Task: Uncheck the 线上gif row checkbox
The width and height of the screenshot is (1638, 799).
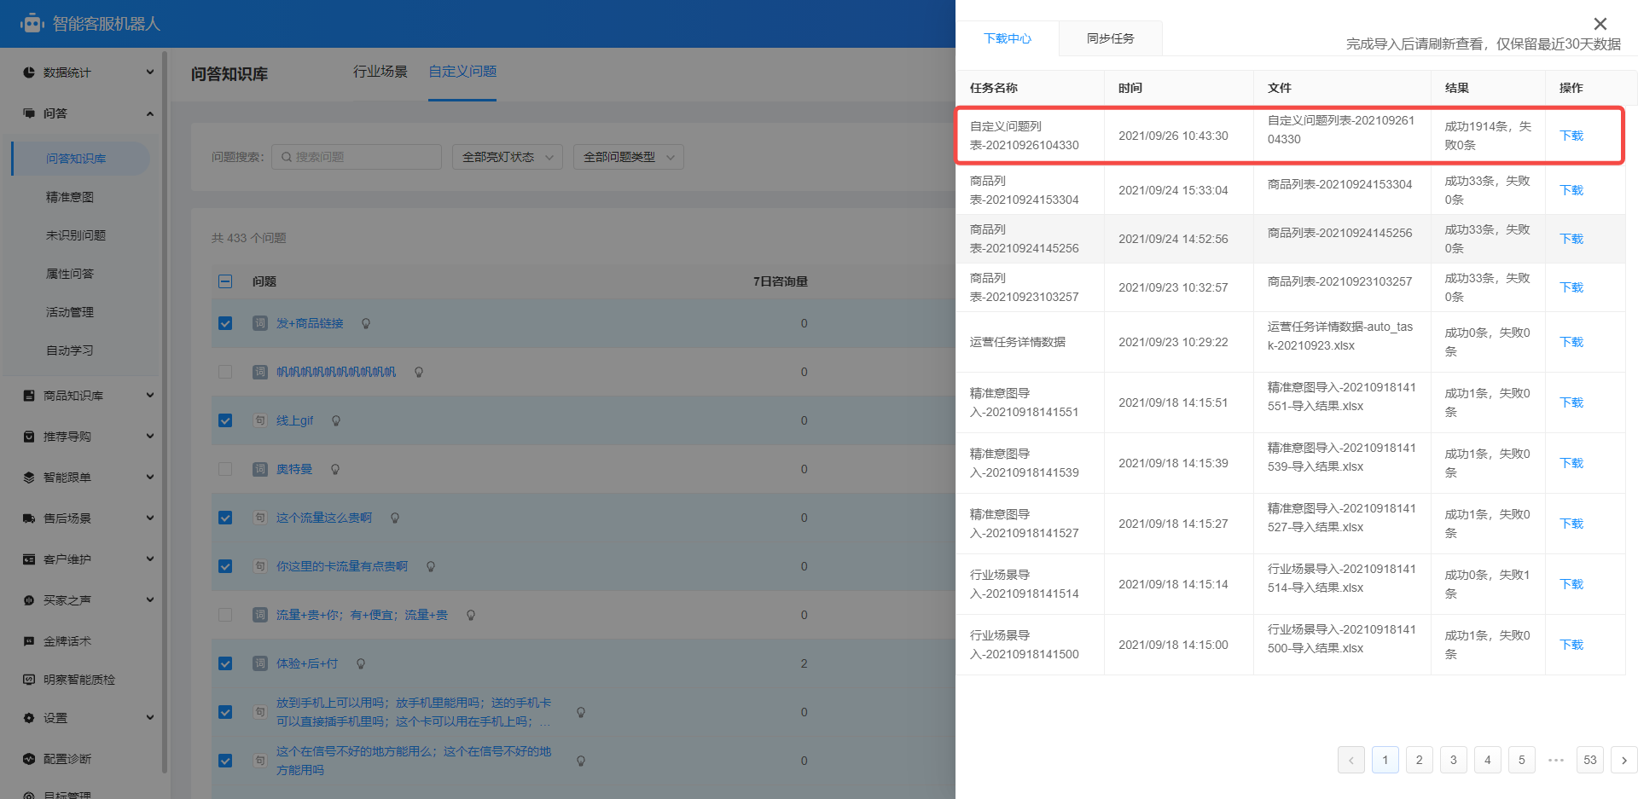Action: [225, 420]
